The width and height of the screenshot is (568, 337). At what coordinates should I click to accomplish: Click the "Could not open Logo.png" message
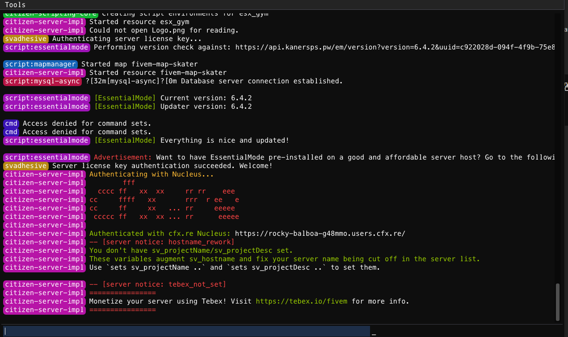[164, 30]
